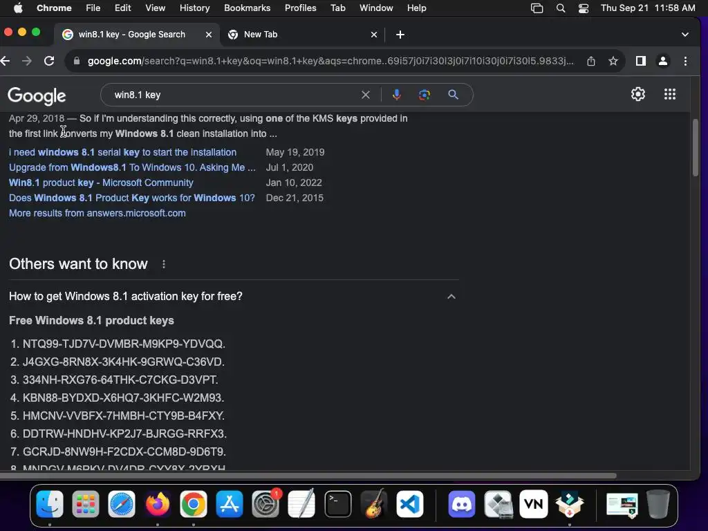The height and width of the screenshot is (531, 708).
Task: Open "i need windows 8.1 serial key" link
Action: [x=123, y=152]
